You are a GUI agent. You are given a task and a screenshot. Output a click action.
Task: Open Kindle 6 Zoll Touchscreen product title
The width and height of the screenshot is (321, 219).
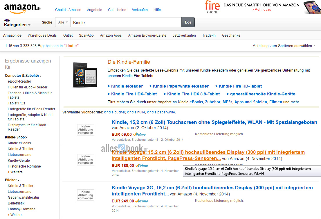point(214,122)
